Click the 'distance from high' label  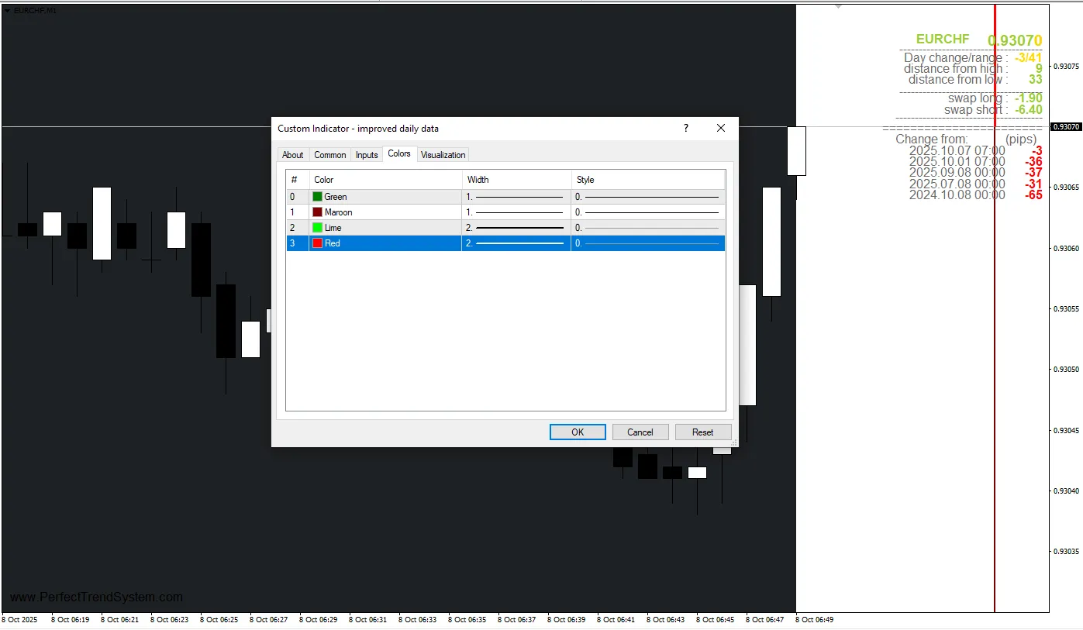click(956, 69)
